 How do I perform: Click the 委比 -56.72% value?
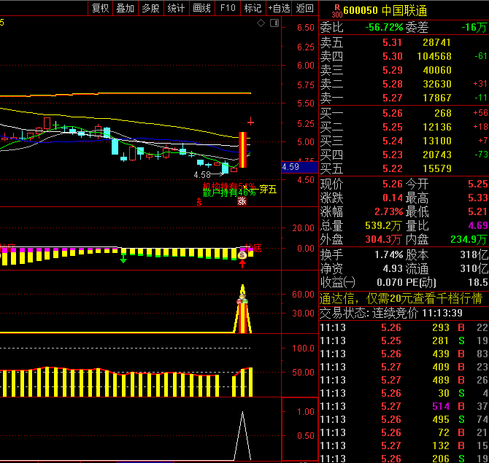(x=384, y=28)
